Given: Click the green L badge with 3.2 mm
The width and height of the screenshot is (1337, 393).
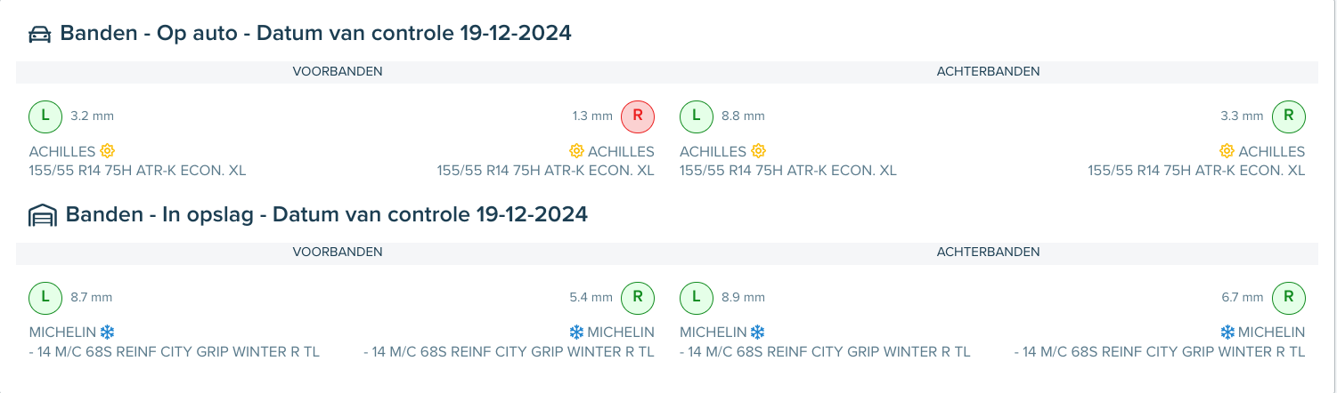Looking at the screenshot, I should click(x=45, y=116).
